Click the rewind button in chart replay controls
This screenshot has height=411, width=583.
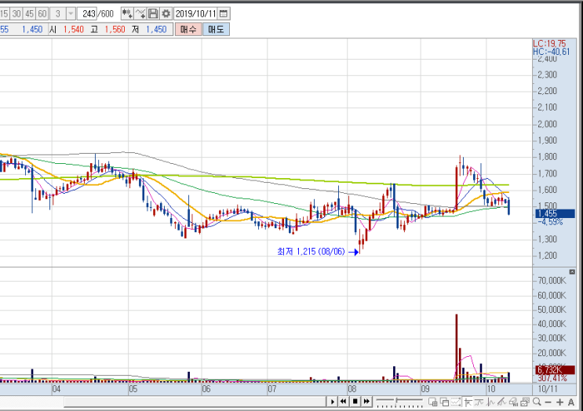[344, 402]
